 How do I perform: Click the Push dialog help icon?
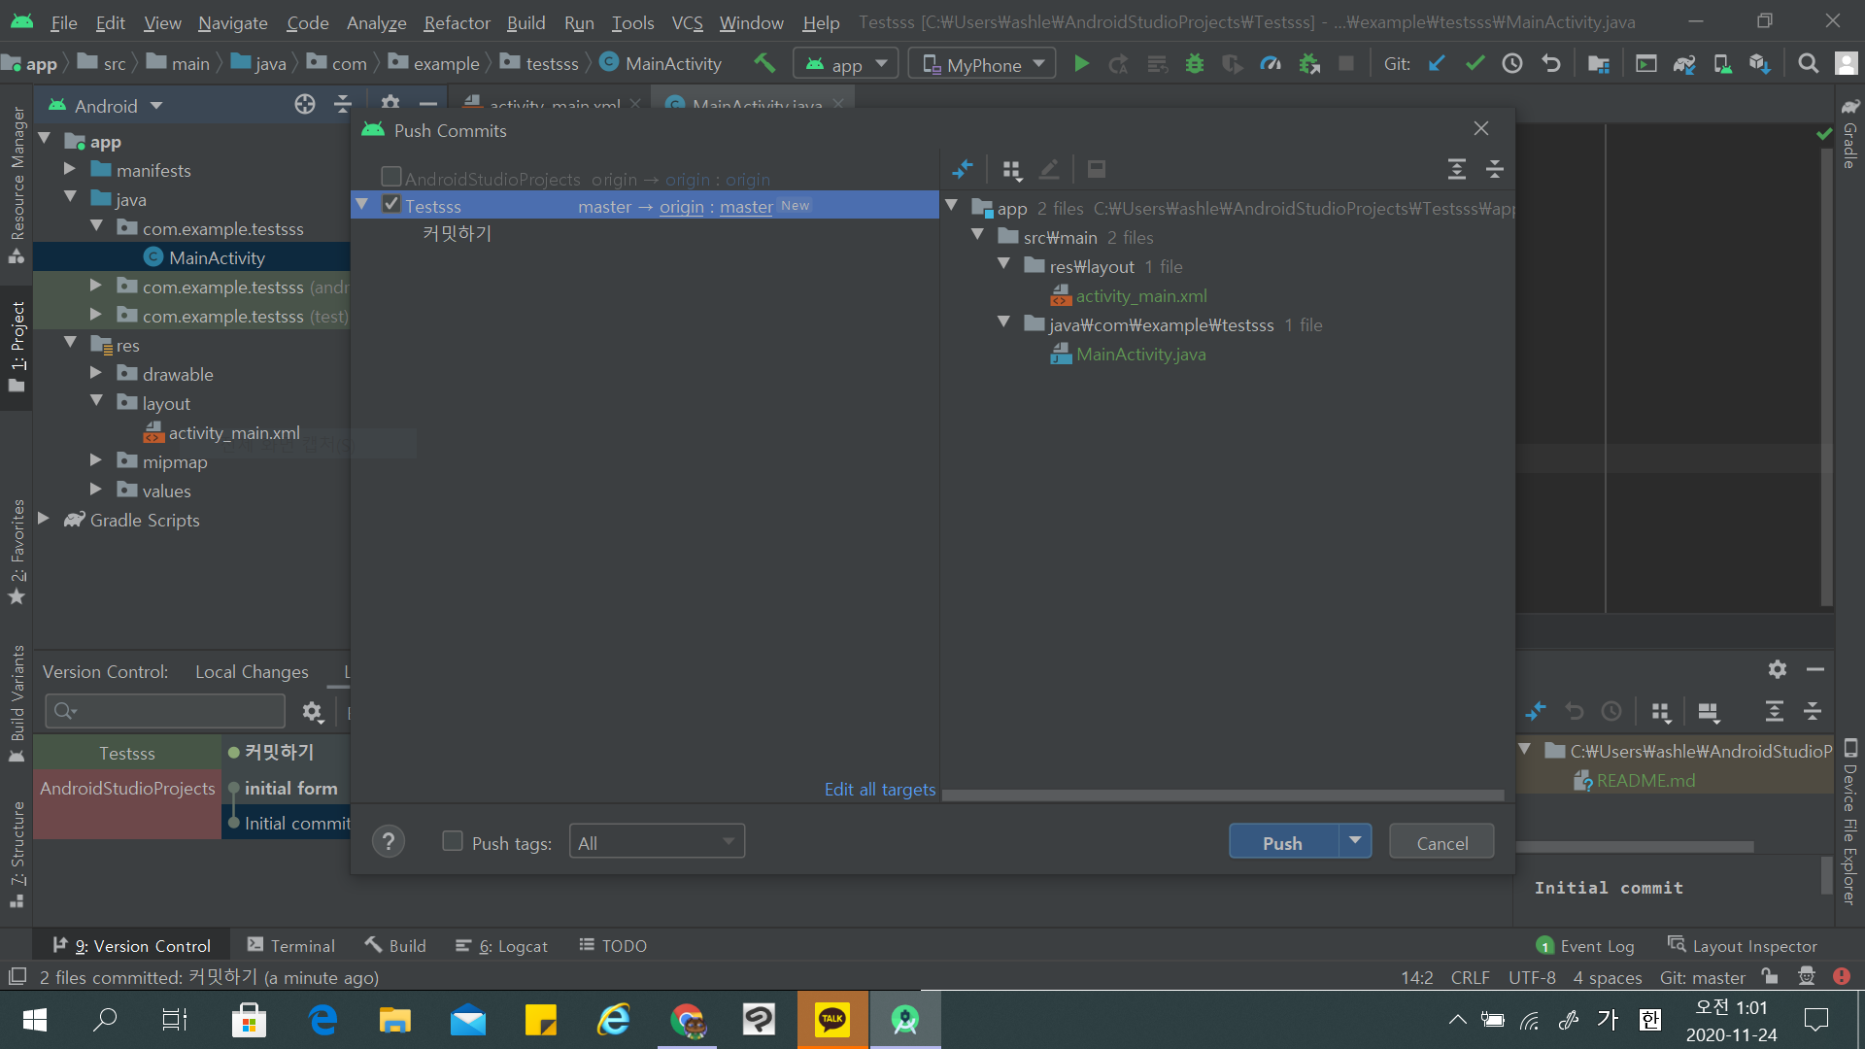[389, 842]
